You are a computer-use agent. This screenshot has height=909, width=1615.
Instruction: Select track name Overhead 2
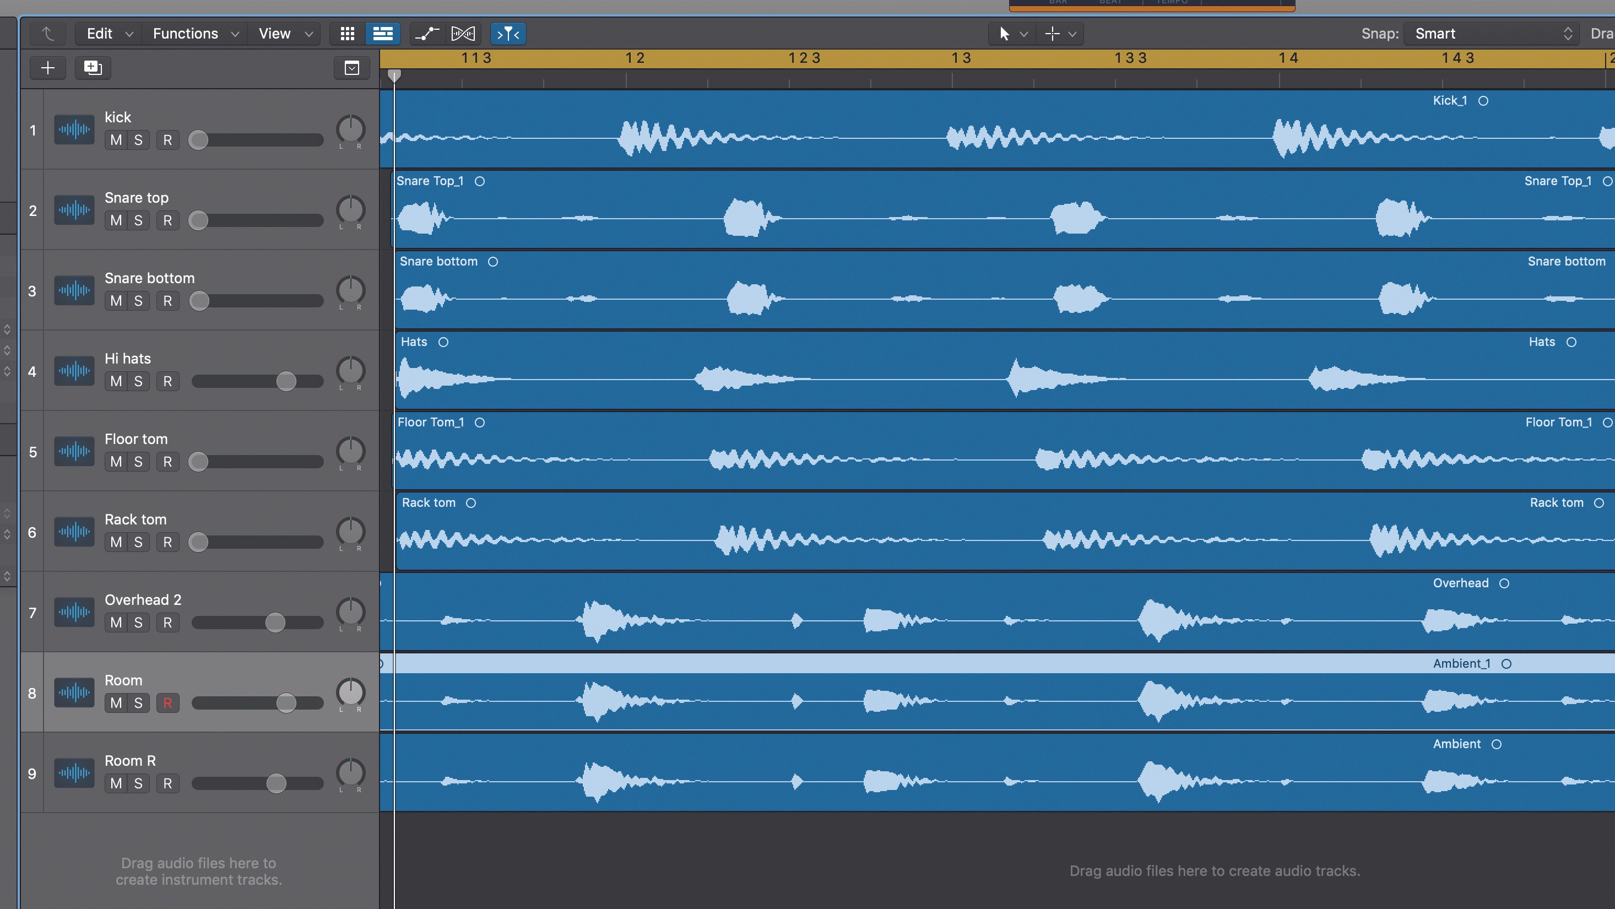[143, 600]
